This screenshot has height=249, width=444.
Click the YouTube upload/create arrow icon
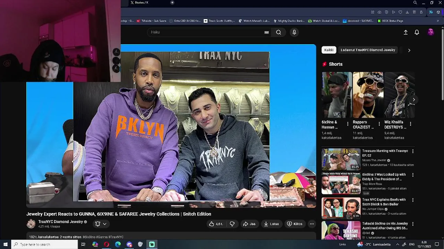click(405, 32)
